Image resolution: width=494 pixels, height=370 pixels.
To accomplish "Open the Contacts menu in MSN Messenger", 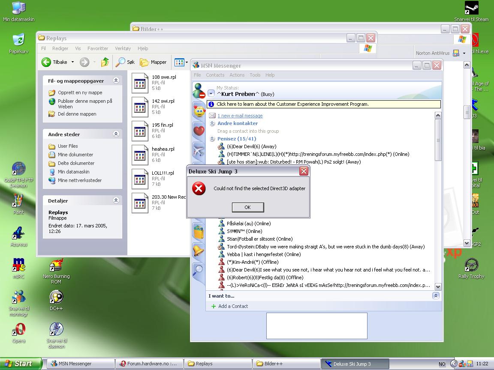I will (x=215, y=75).
